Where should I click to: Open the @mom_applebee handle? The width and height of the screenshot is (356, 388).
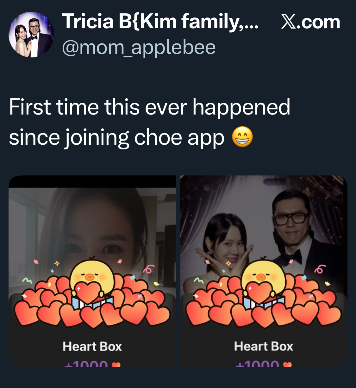pyautogui.click(x=139, y=47)
